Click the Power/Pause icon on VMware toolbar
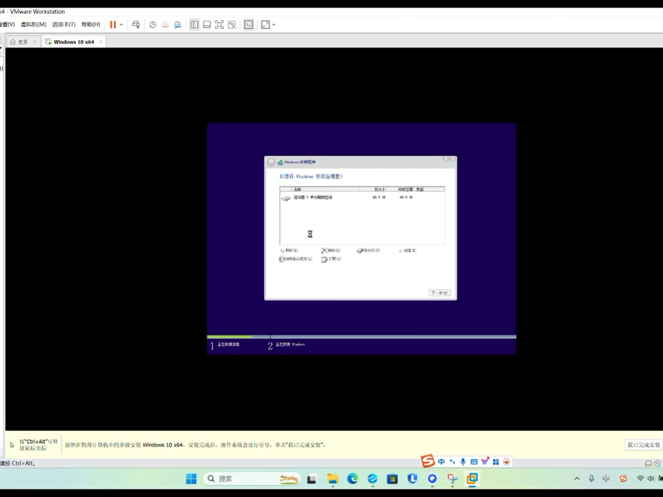Screen dimensions: 663x497 pyautogui.click(x=113, y=25)
